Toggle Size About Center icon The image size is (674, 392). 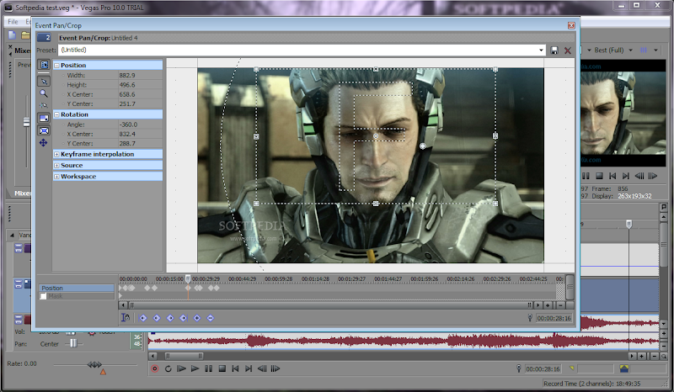click(44, 130)
